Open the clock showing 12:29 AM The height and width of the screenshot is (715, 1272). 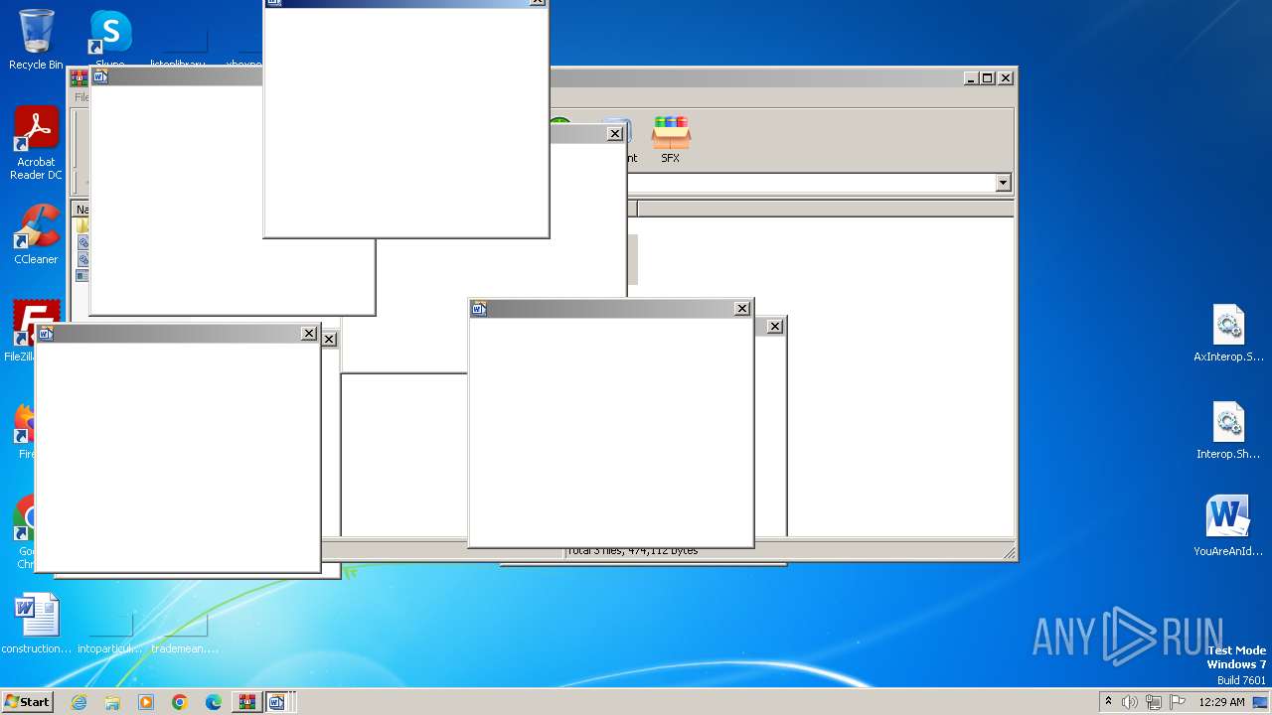point(1221,702)
